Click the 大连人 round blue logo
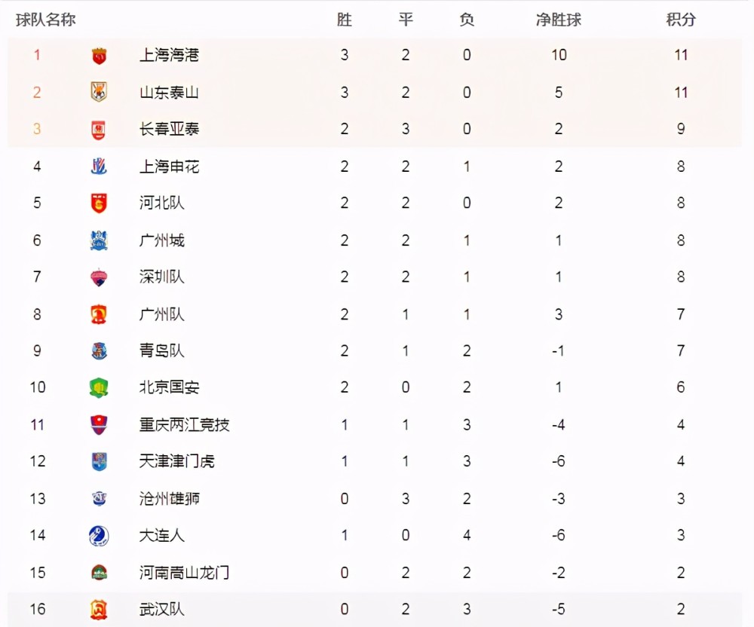Screen dimensions: 754x627 (x=99, y=536)
